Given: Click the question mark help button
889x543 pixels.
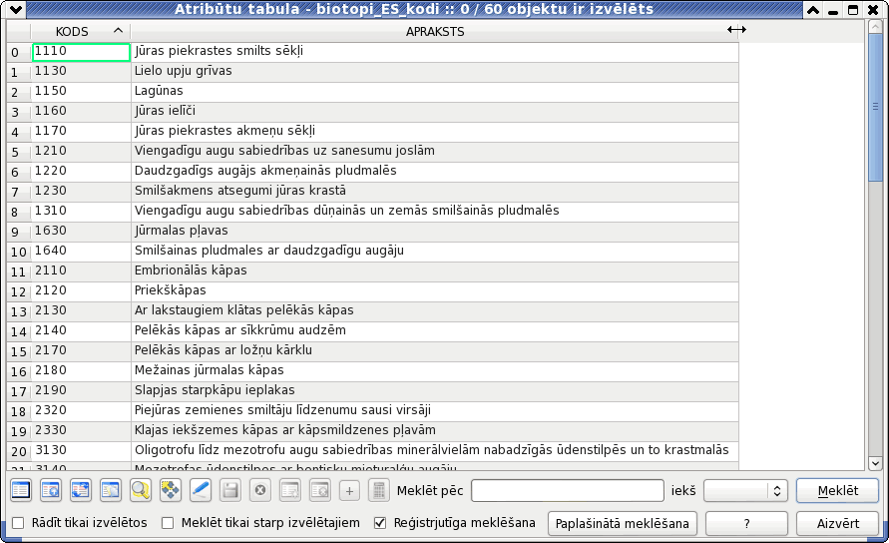Looking at the screenshot, I should 746,523.
